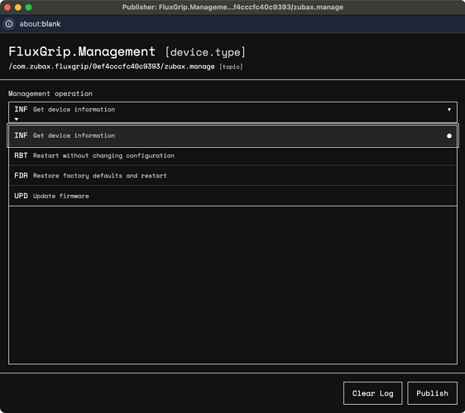Viewport: 465px width, 413px height.
Task: Click the [topic] label
Action: click(x=231, y=67)
